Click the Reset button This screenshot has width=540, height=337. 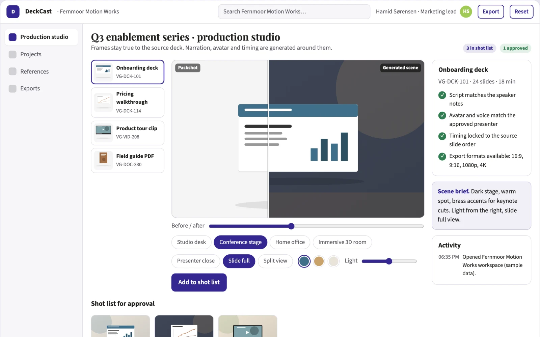pyautogui.click(x=521, y=11)
